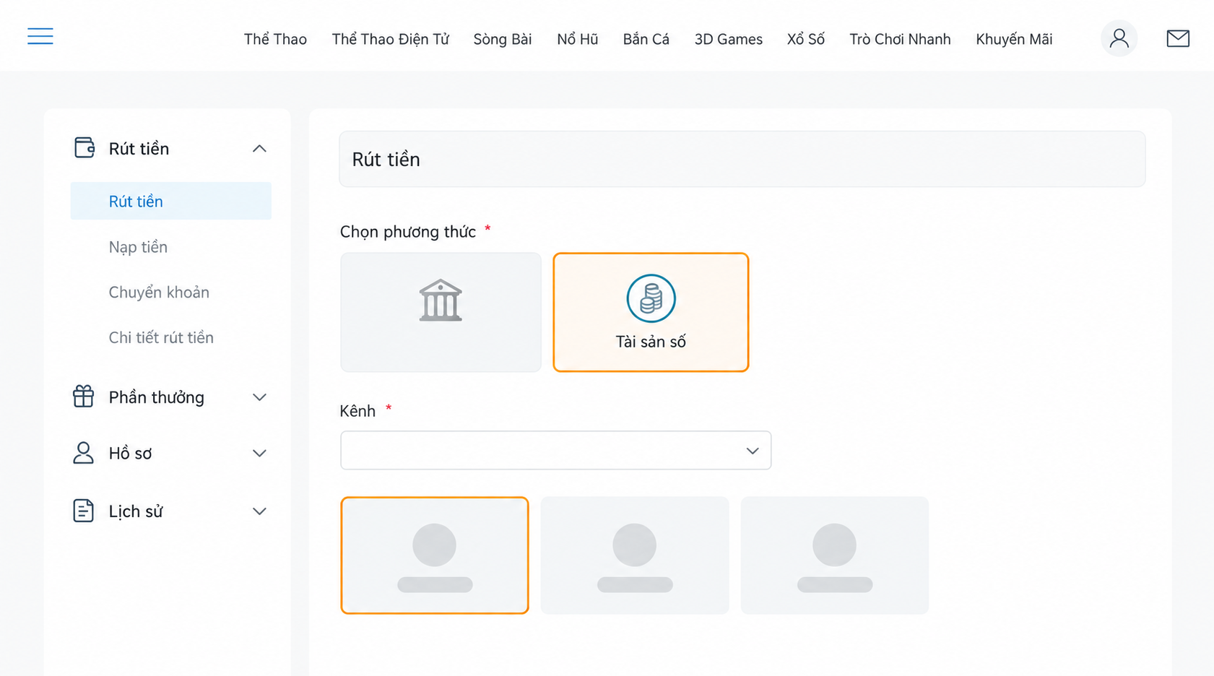Select the middle placeholder channel card
This screenshot has height=676, width=1214.
click(635, 555)
